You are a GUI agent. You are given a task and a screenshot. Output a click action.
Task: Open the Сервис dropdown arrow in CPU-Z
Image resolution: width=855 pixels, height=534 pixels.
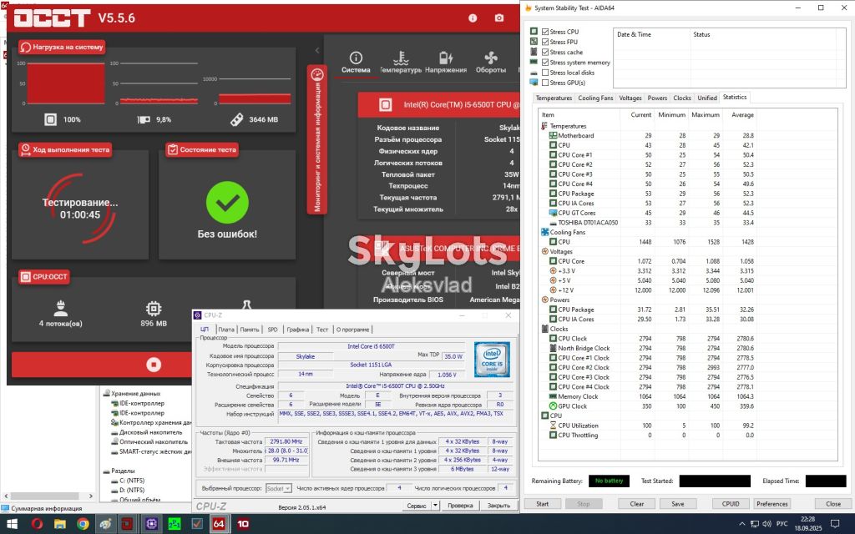click(435, 506)
